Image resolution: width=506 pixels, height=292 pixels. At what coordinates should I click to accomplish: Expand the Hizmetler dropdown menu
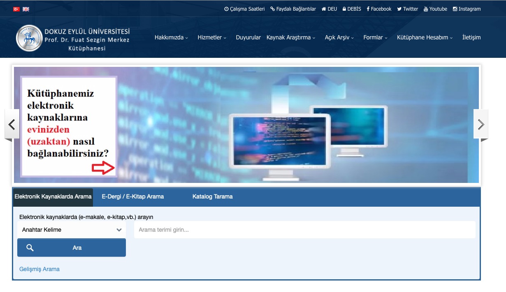point(212,37)
